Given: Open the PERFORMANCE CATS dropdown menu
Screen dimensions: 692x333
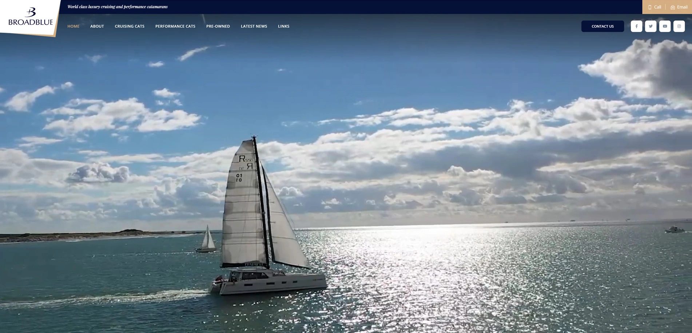Looking at the screenshot, I should [175, 26].
